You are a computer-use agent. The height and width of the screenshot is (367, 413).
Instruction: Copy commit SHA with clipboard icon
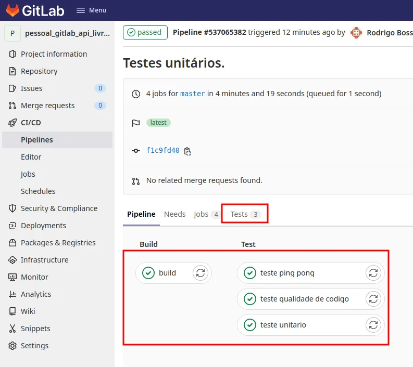[x=187, y=151]
